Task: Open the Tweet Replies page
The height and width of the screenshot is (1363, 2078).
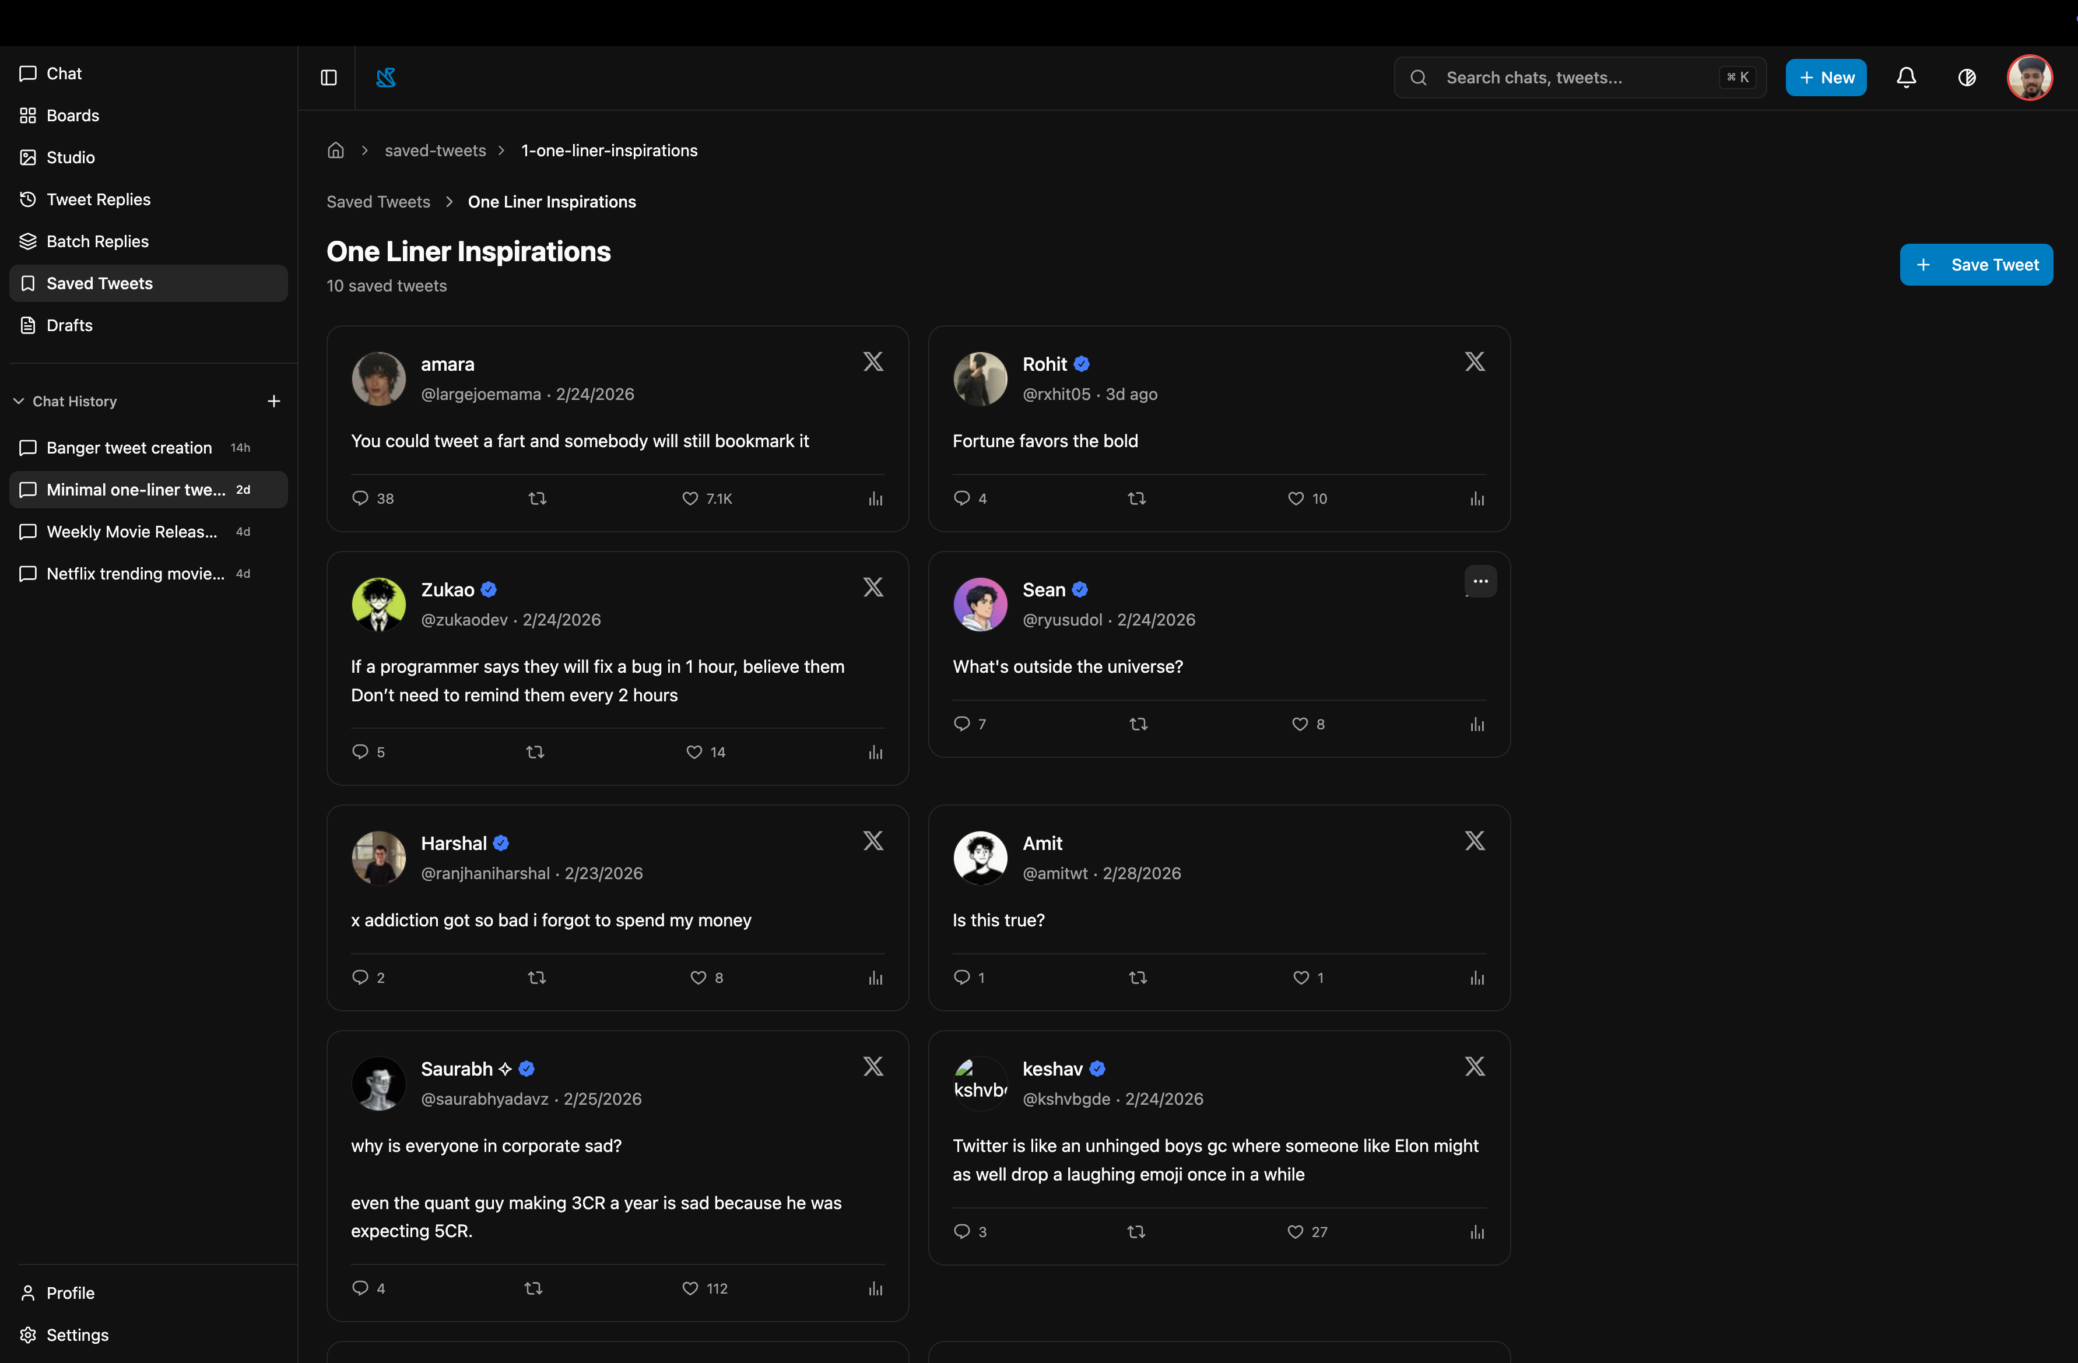Action: (98, 199)
